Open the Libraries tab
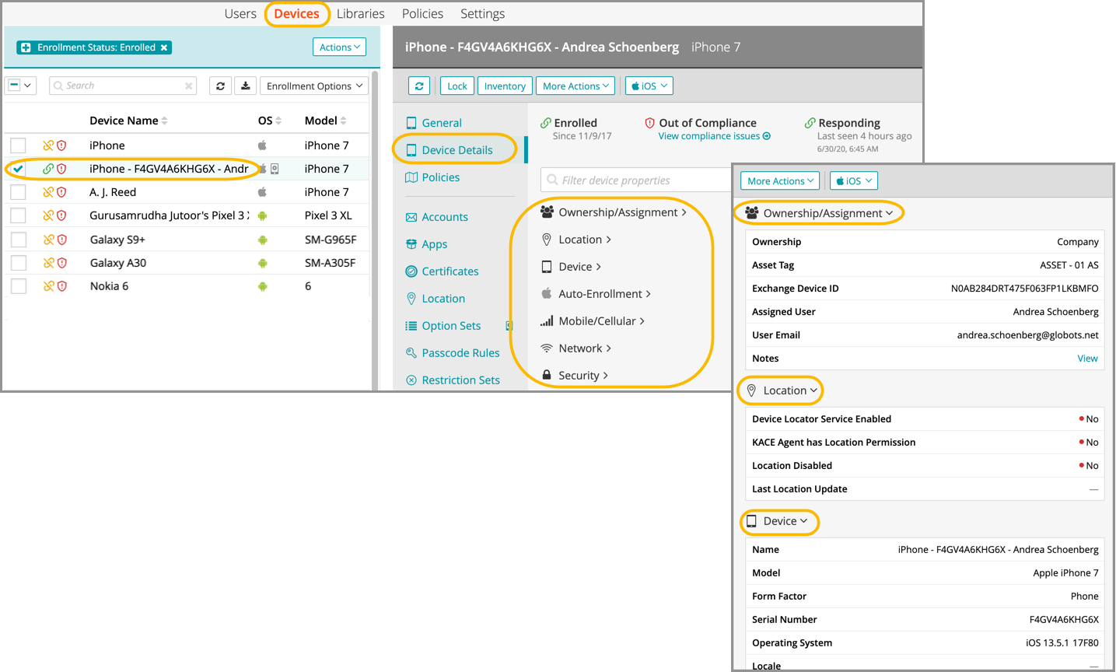Image resolution: width=1116 pixels, height=672 pixels. coord(360,14)
